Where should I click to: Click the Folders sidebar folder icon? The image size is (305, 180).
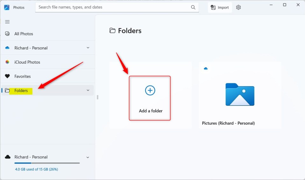point(7,90)
